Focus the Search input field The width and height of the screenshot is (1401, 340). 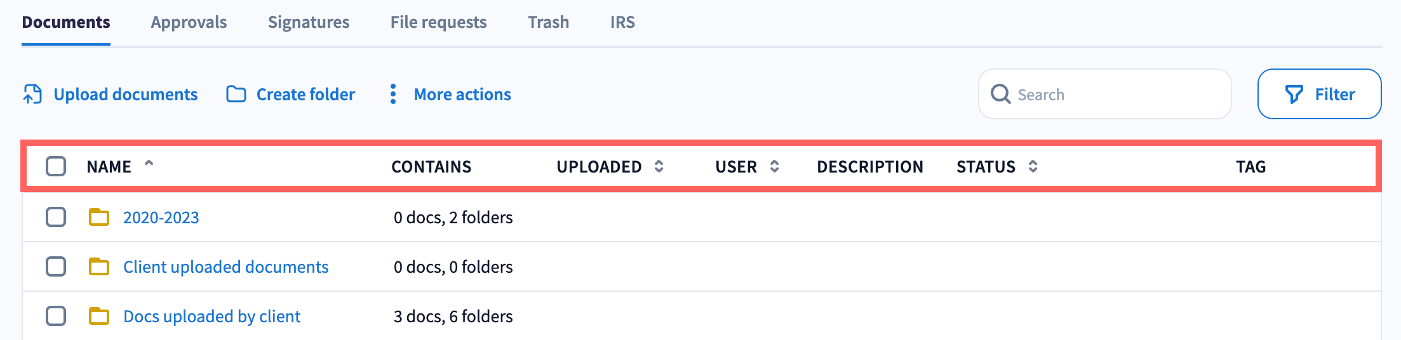tap(1118, 95)
